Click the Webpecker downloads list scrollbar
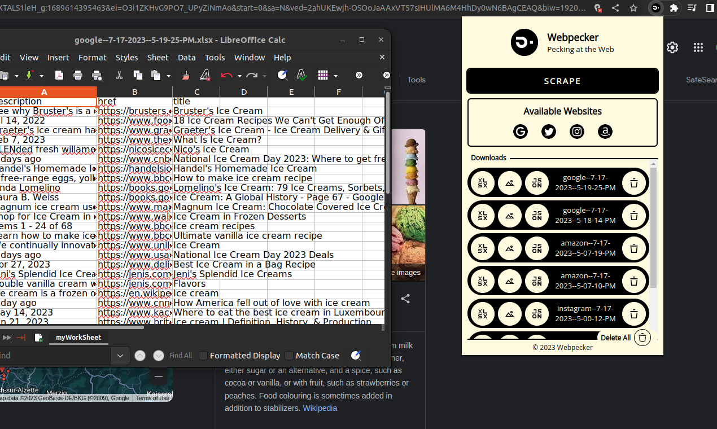The image size is (717, 429). (654, 228)
